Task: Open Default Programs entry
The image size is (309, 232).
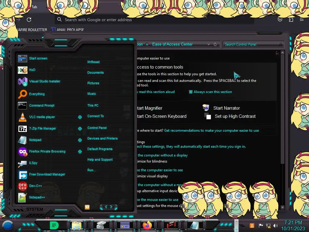Action: [x=100, y=149]
